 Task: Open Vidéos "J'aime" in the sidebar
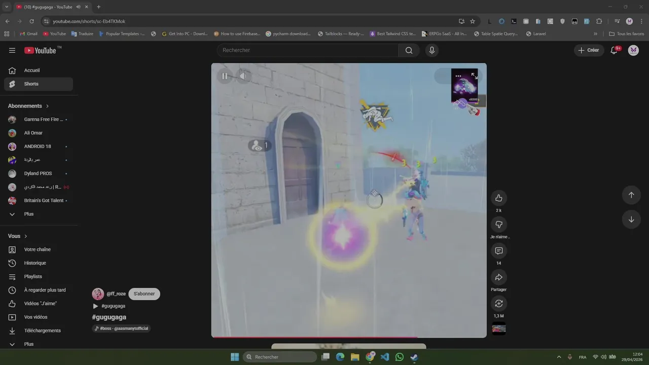(39, 304)
